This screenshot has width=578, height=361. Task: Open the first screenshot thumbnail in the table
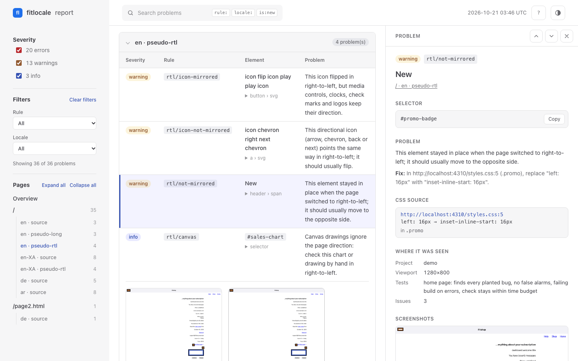tap(174, 324)
